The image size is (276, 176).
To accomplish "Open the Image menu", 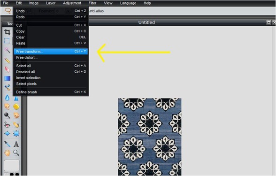I will pyautogui.click(x=34, y=3).
